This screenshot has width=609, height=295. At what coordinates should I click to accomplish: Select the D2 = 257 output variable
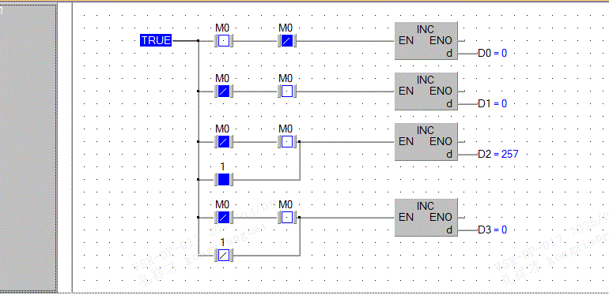click(497, 154)
